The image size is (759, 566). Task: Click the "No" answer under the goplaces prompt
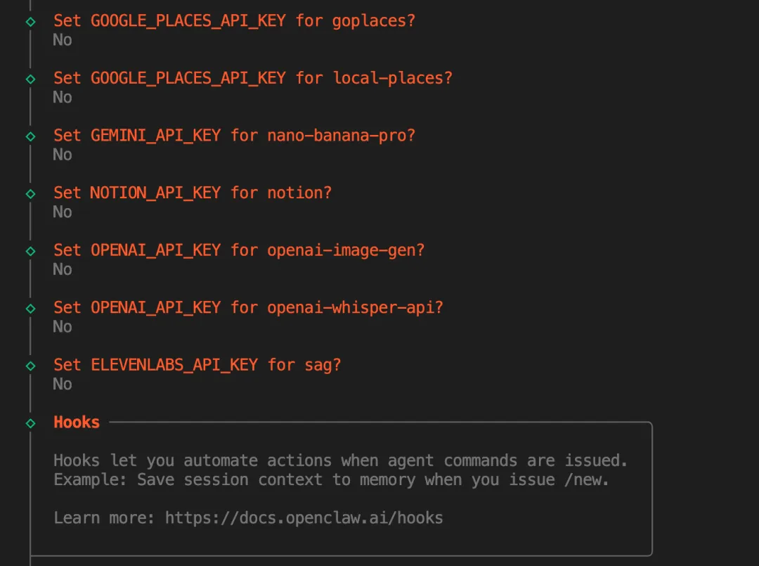(63, 40)
